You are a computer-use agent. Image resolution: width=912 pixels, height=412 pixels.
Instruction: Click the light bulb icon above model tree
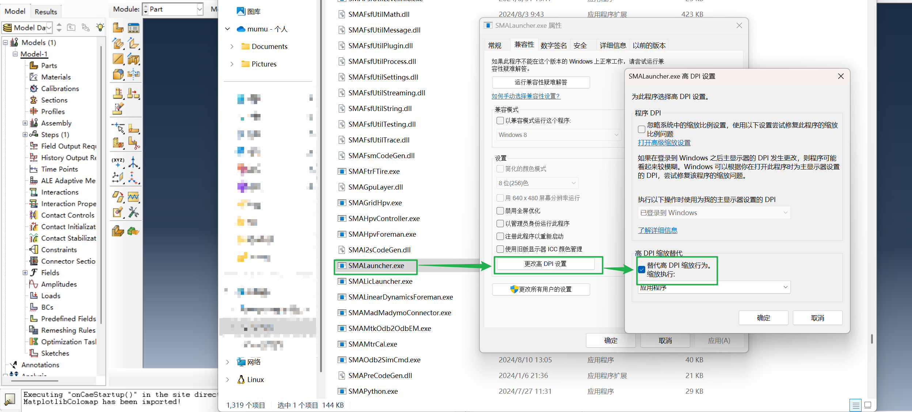tap(100, 27)
